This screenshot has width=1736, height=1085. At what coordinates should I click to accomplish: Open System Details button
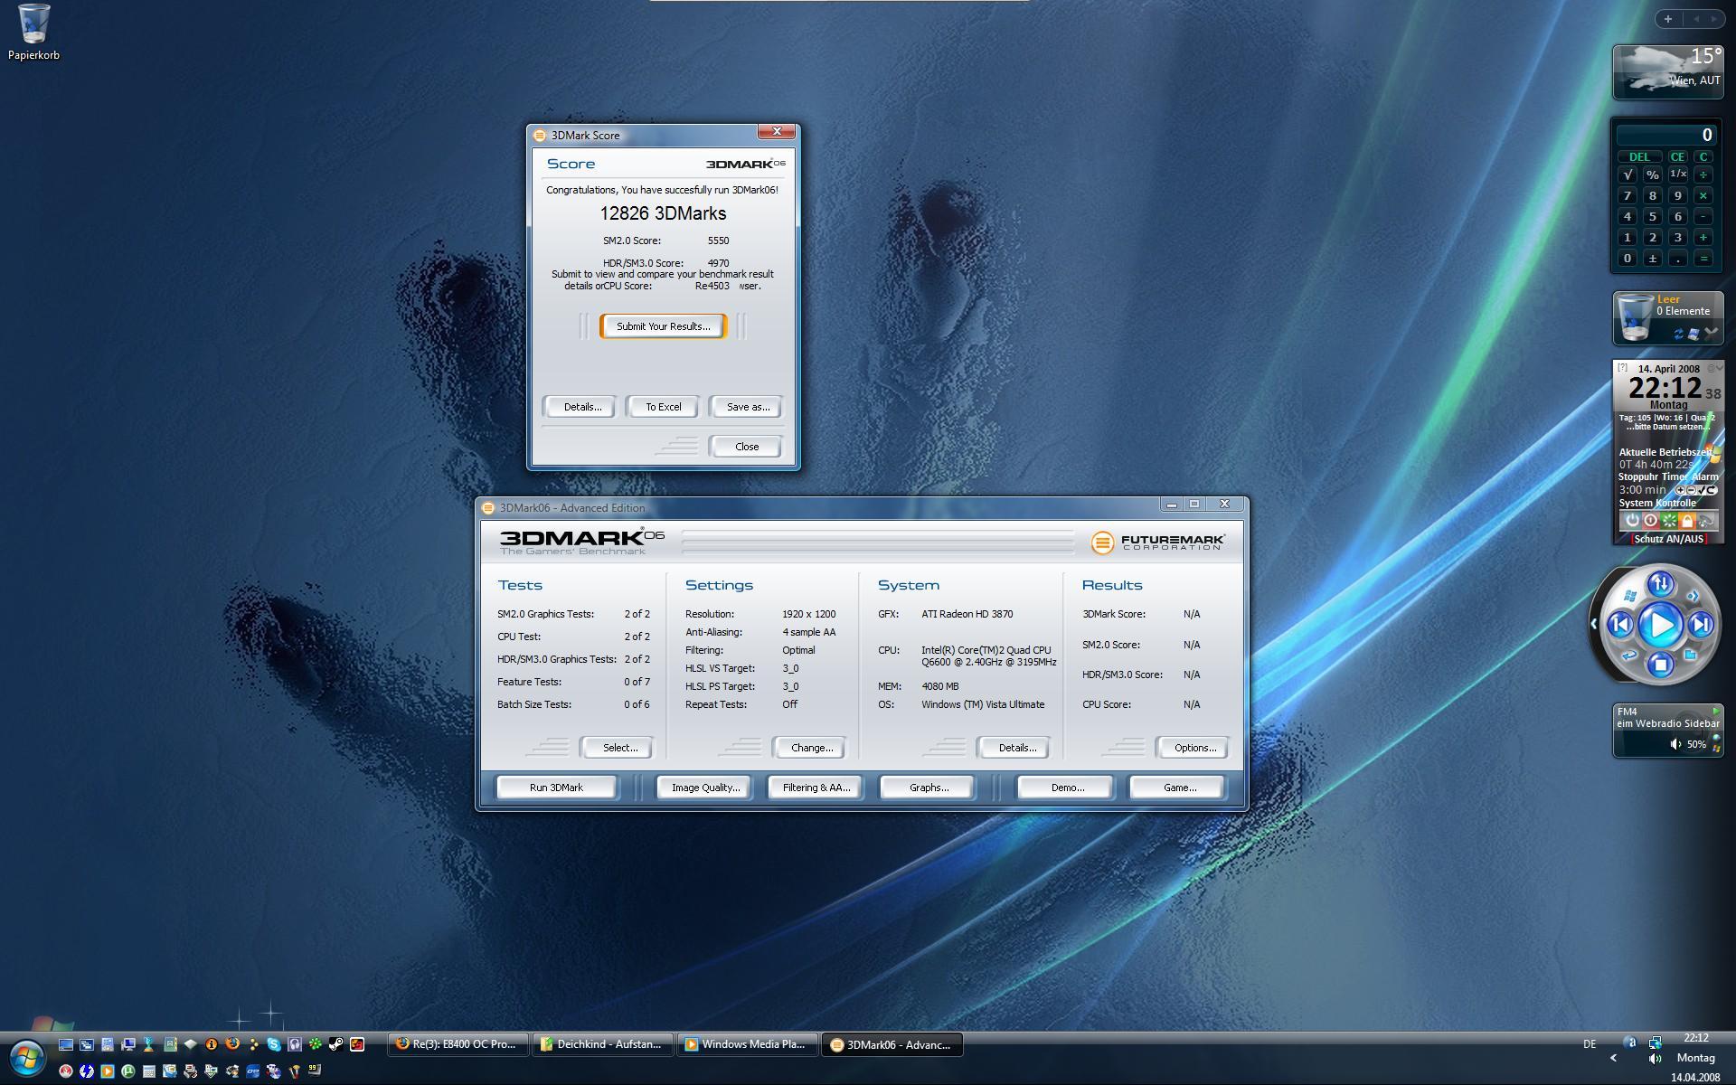tap(1016, 748)
